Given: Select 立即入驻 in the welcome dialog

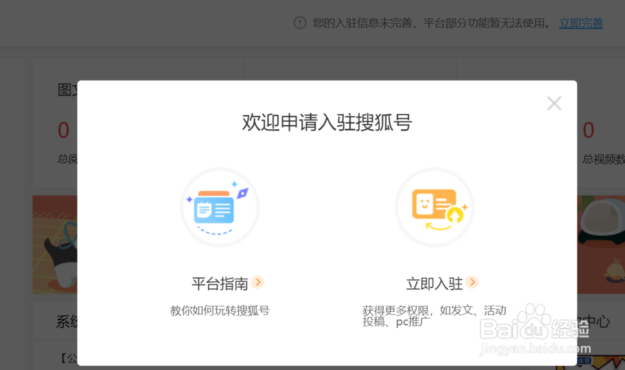Looking at the screenshot, I should point(434,283).
